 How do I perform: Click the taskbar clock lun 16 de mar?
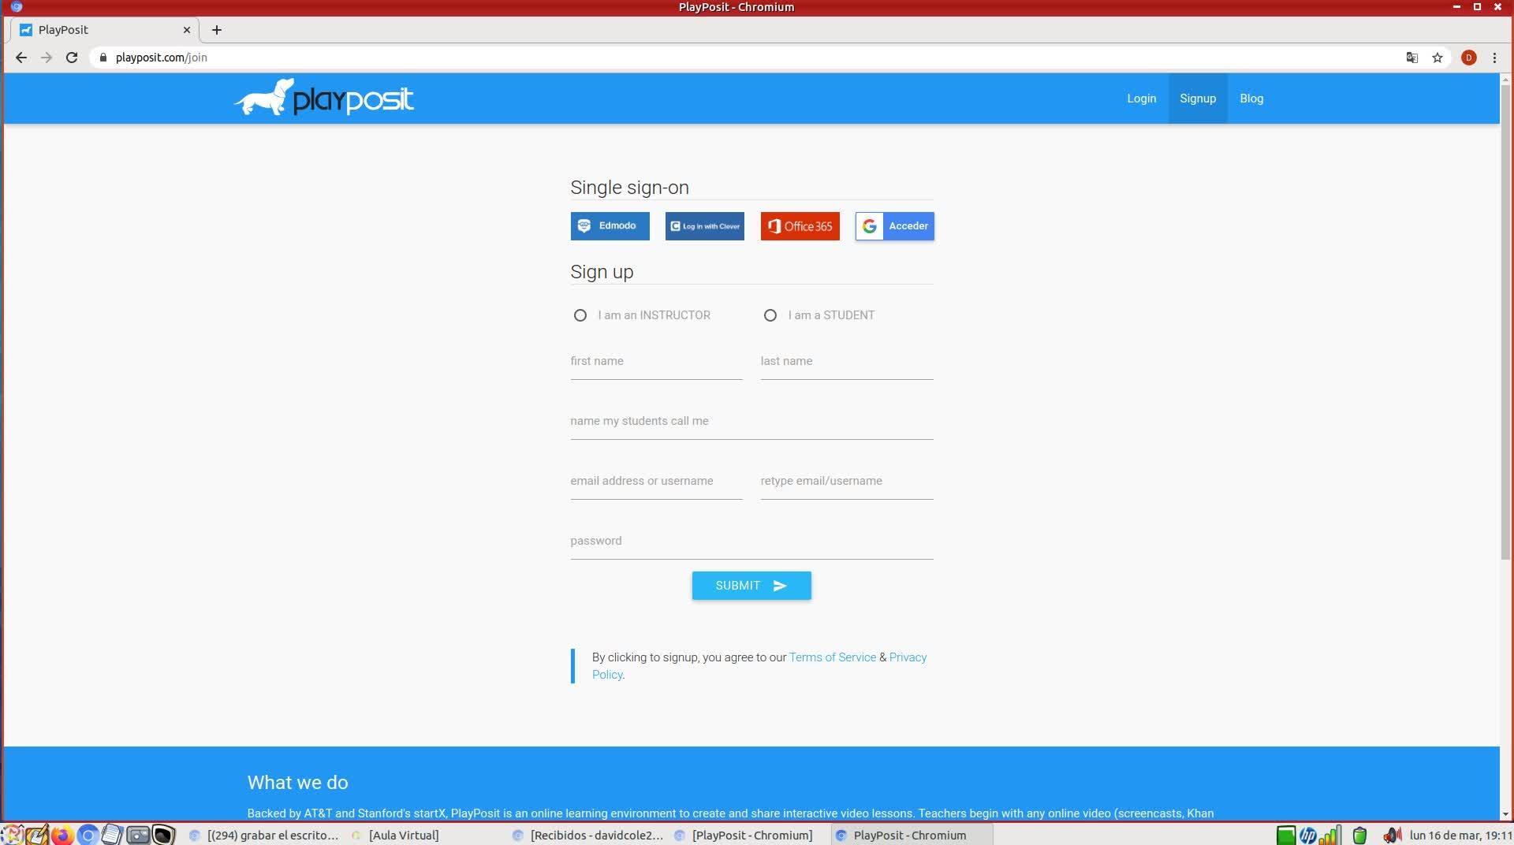pyautogui.click(x=1460, y=836)
